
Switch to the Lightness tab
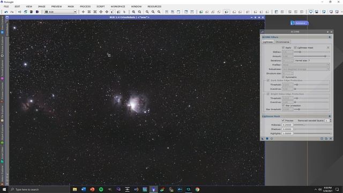tap(268, 42)
